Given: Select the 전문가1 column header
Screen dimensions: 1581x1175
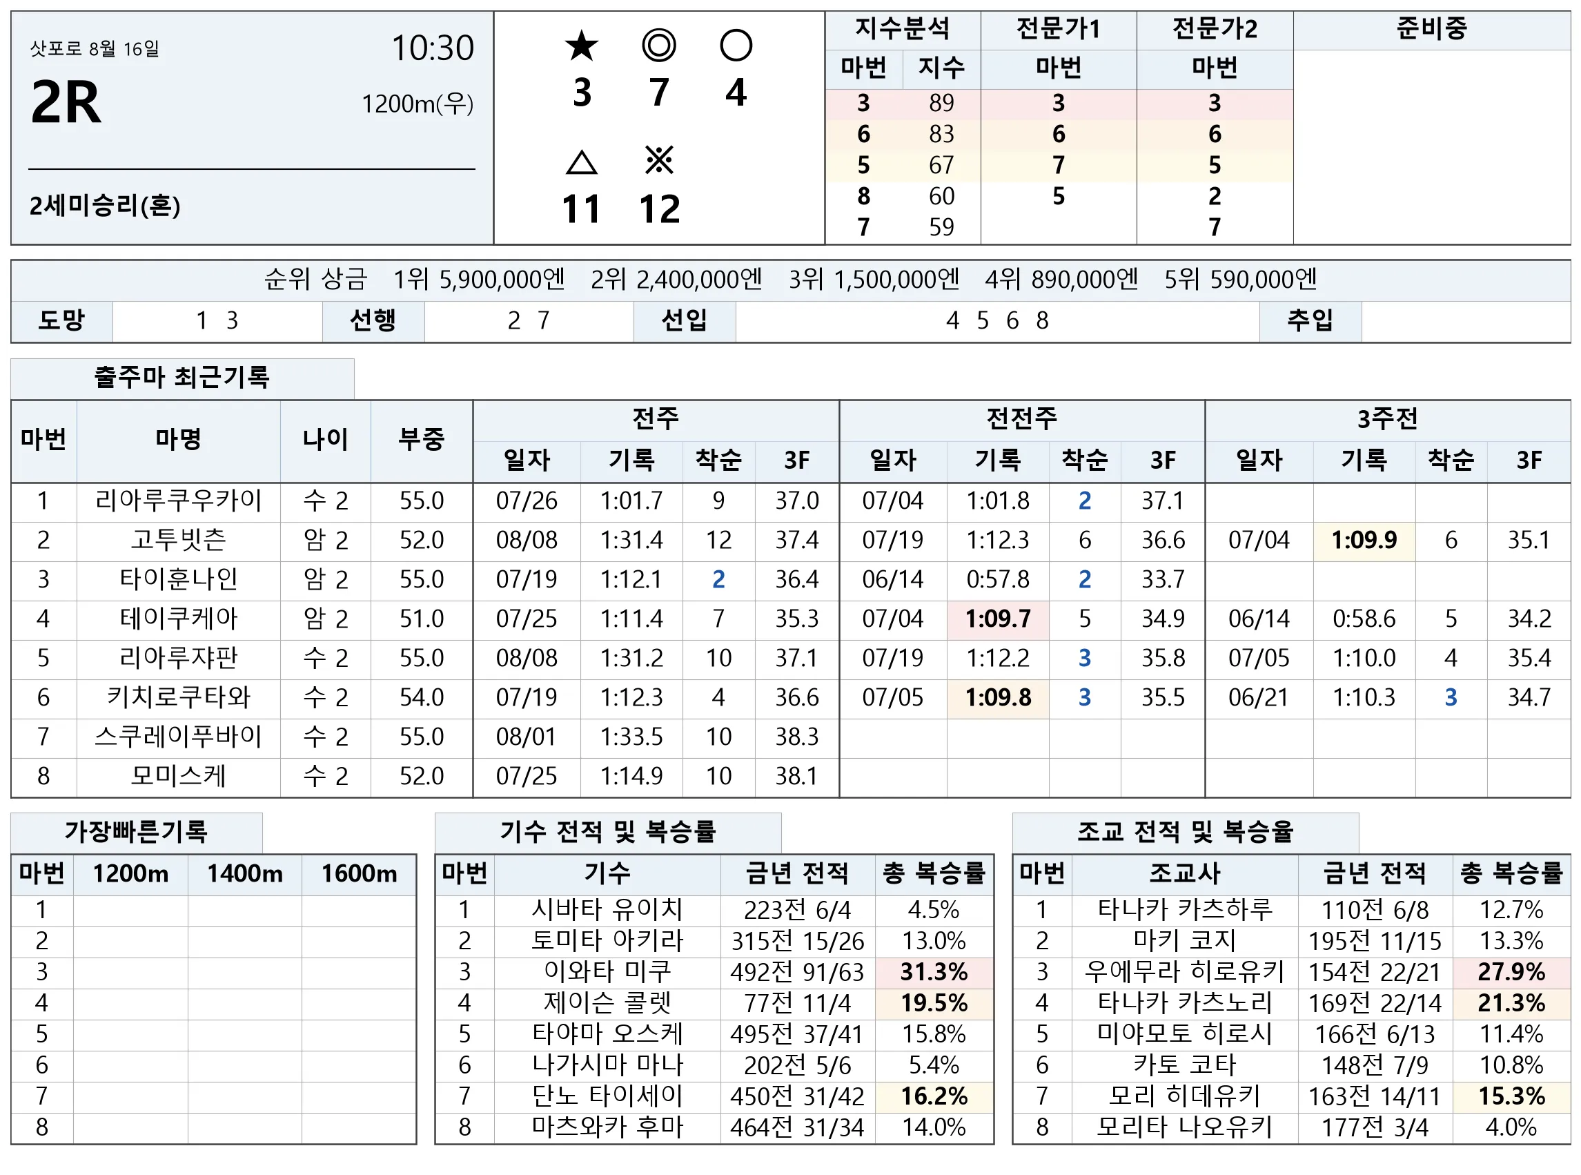Looking at the screenshot, I should (1059, 29).
